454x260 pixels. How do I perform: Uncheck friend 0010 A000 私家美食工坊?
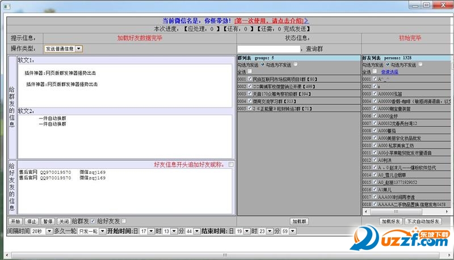(x=375, y=145)
